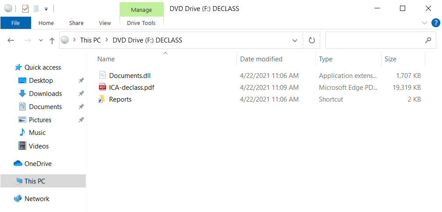Image resolution: width=442 pixels, height=212 pixels.
Task: Sort files by Date modified column
Action: pyautogui.click(x=261, y=59)
